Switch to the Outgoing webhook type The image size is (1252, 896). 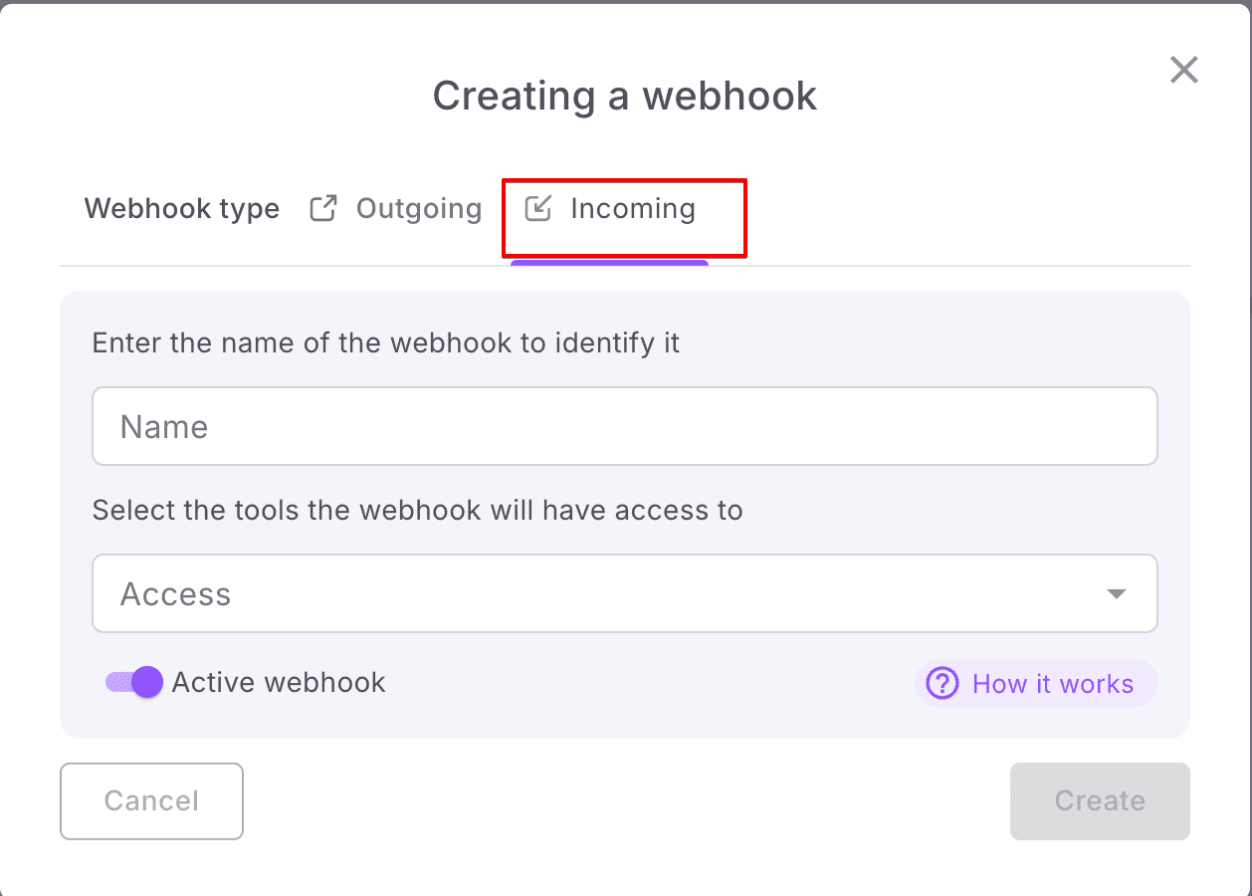418,209
